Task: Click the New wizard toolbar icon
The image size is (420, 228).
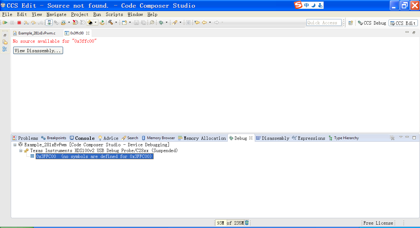Action: pos(124,22)
